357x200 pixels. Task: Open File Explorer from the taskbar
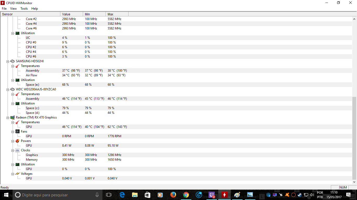(135, 195)
